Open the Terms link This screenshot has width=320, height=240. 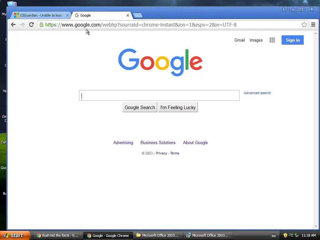tap(174, 153)
